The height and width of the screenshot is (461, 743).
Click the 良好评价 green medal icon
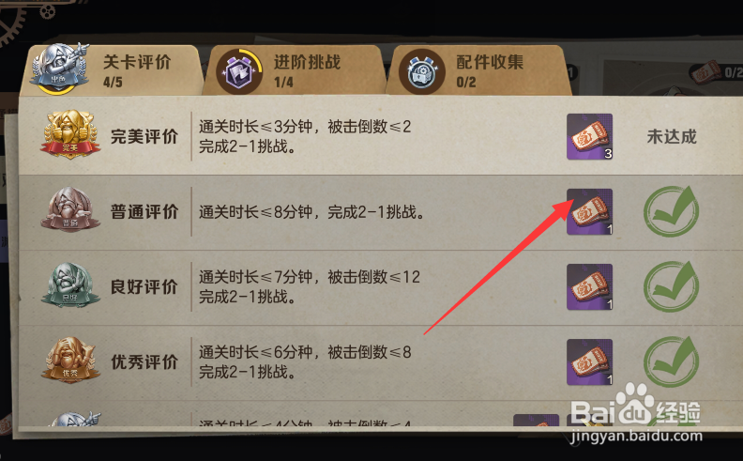[69, 284]
